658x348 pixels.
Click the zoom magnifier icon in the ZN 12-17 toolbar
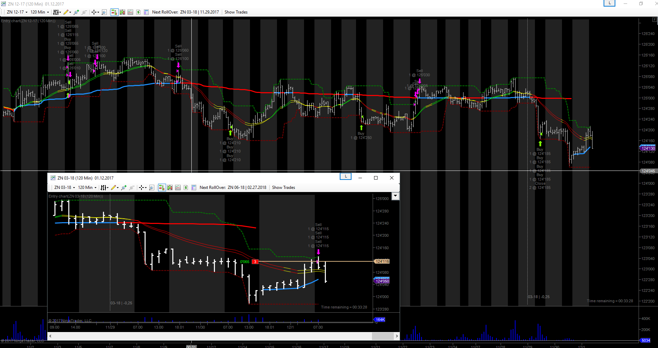click(x=104, y=12)
